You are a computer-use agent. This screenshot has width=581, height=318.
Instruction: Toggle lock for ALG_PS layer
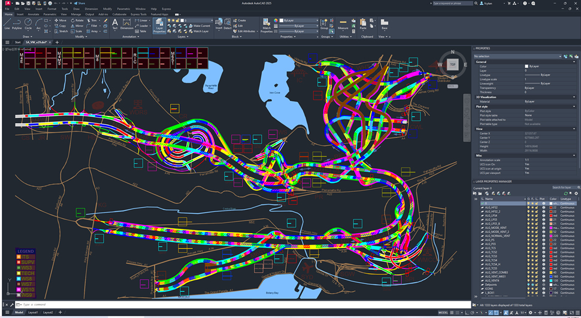coord(537,240)
